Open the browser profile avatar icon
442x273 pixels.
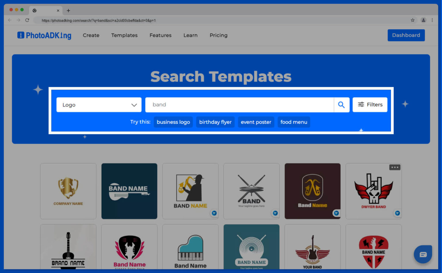point(423,20)
